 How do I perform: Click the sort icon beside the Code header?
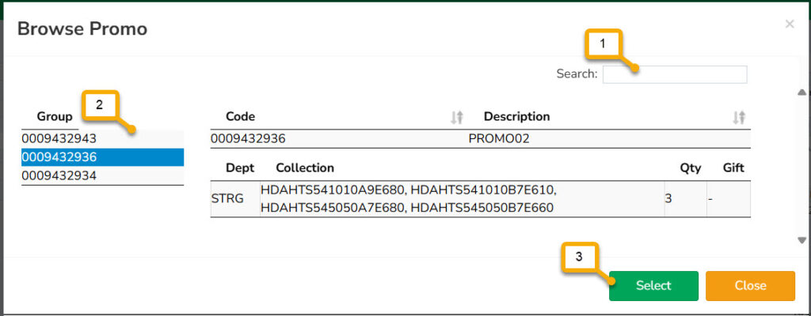[x=456, y=117]
